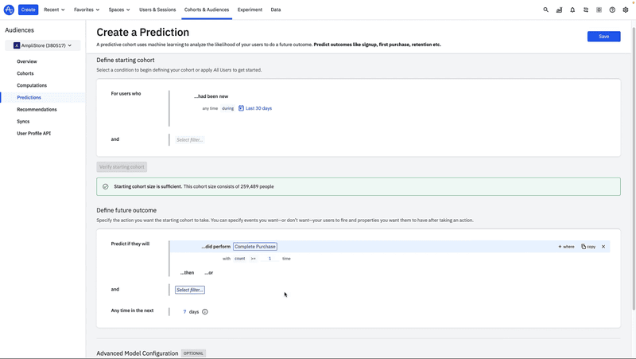Open the search magnifier icon
This screenshot has width=636, height=359.
(545, 10)
